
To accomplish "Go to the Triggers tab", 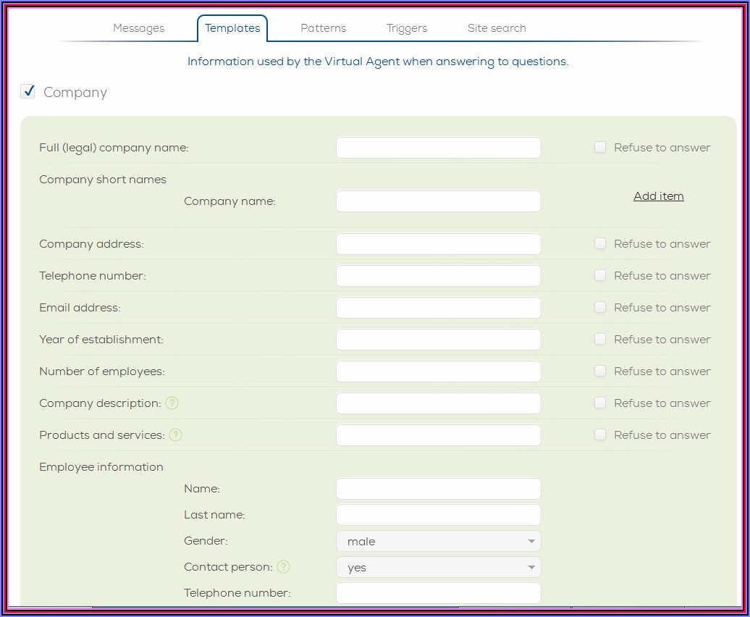I will [406, 28].
